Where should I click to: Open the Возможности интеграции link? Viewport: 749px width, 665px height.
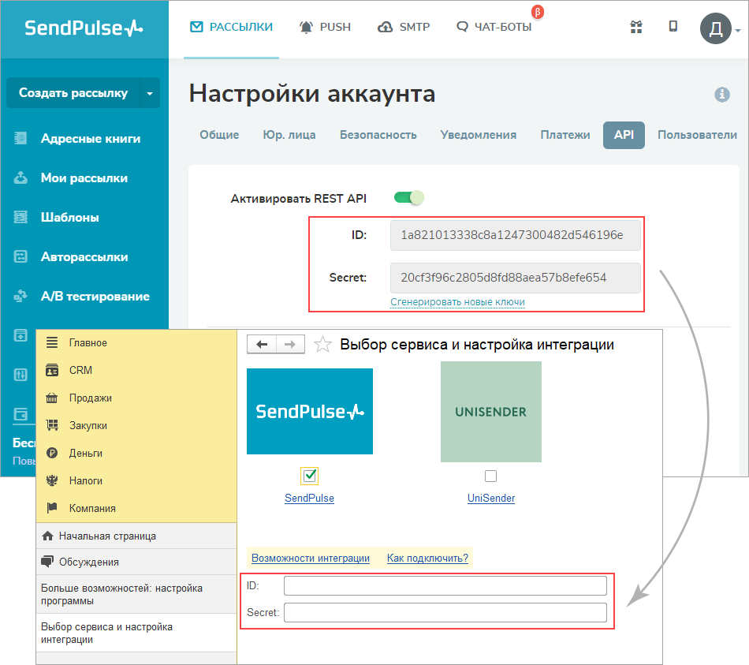(311, 558)
